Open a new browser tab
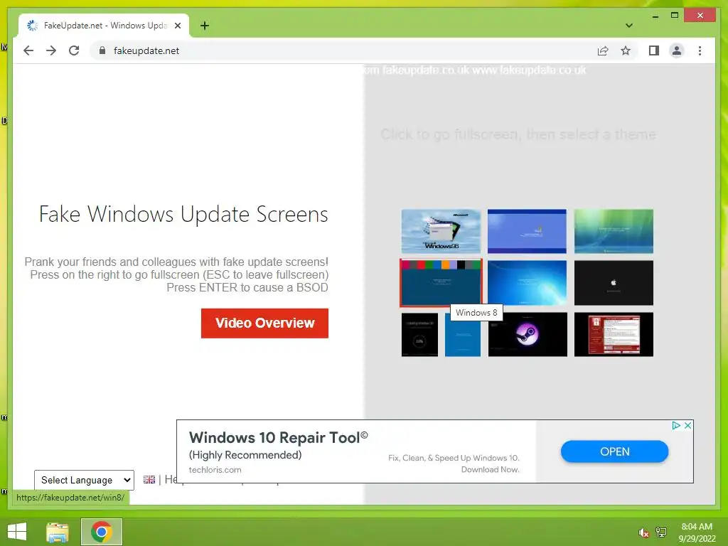 coord(204,26)
